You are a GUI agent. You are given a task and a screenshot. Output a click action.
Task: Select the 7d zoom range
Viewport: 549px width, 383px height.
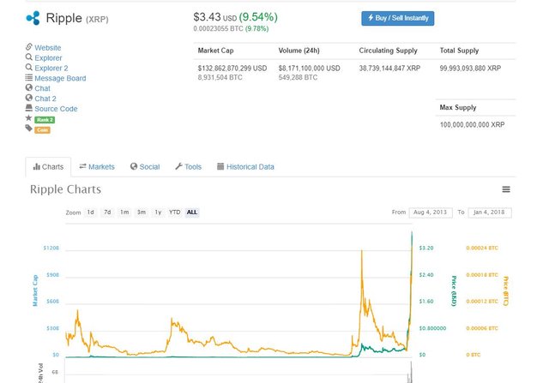point(107,212)
